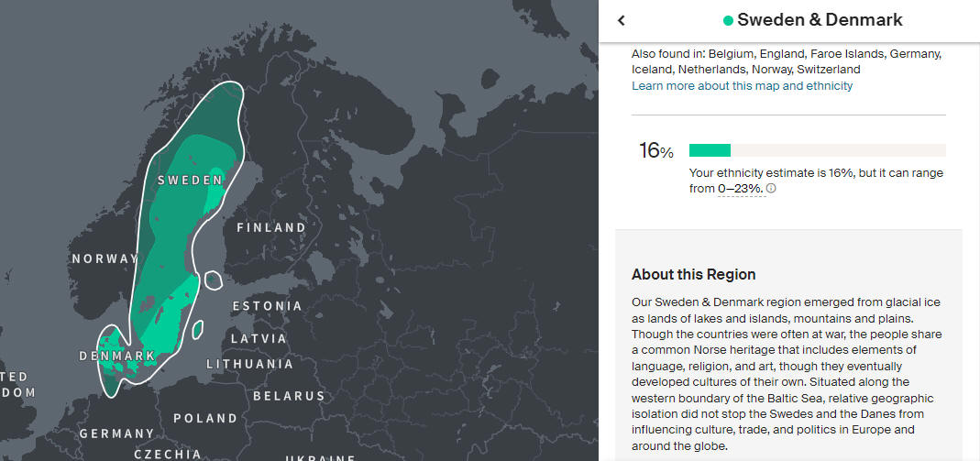Open 'Learn more about this map and ethnicity'
Screen dimensions: 980x461
742,85
